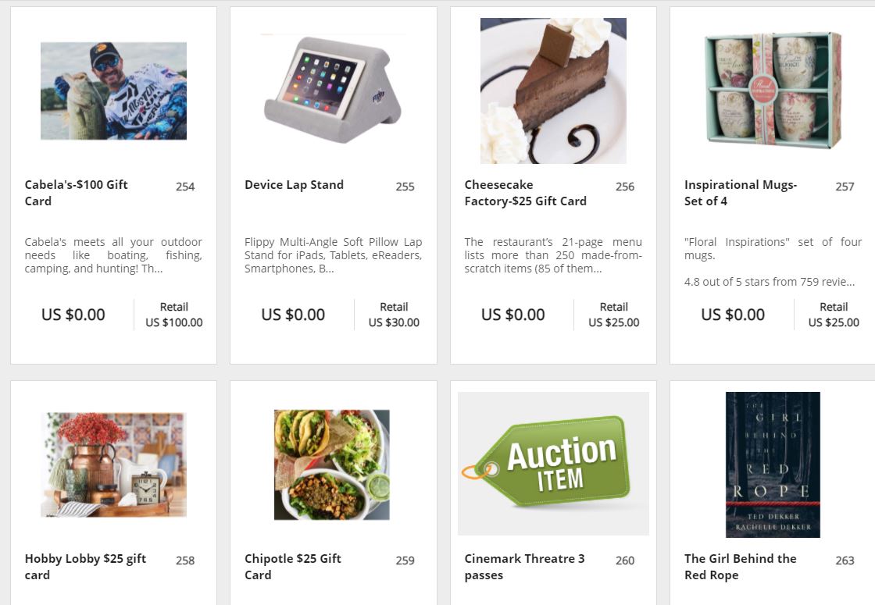
Task: Click the US $0.00 price on Cheesecake Factory card
Action: [x=513, y=315]
